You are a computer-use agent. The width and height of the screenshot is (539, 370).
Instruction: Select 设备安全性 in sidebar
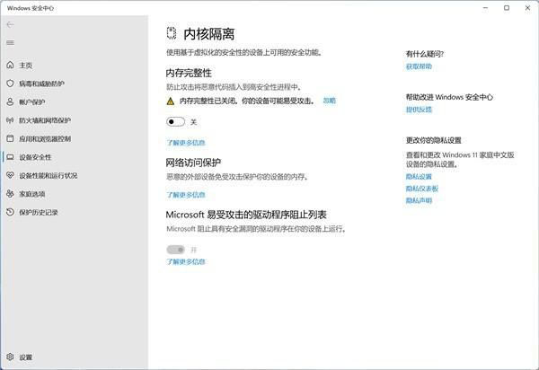[x=35, y=157]
